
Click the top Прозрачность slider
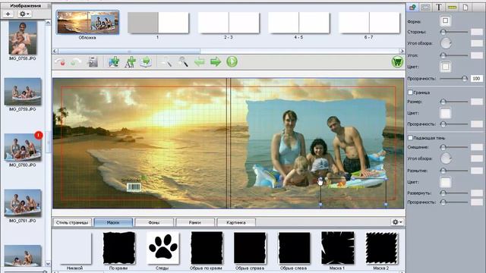click(454, 79)
